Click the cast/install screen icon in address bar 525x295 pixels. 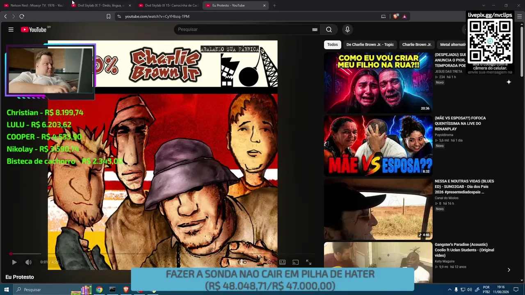click(383, 16)
